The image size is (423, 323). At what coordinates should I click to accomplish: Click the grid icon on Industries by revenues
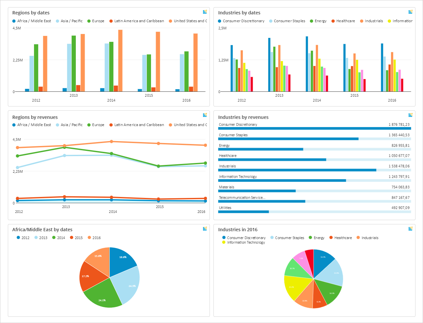pos(411,115)
